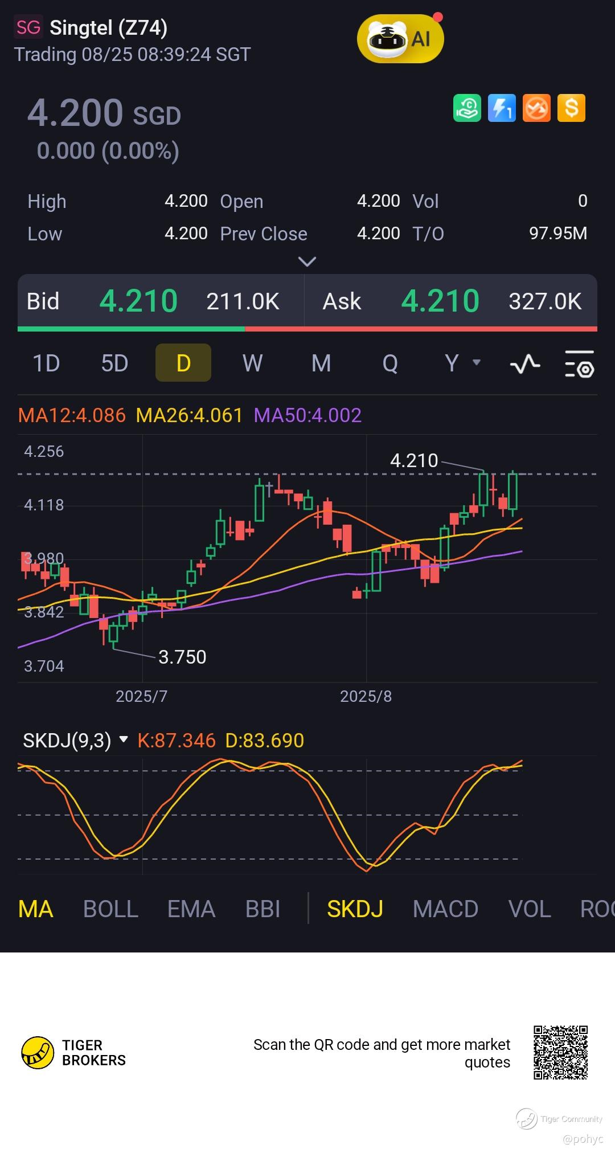615x1153 pixels.
Task: Tap the Prev Close 4.200 value
Action: 379,234
